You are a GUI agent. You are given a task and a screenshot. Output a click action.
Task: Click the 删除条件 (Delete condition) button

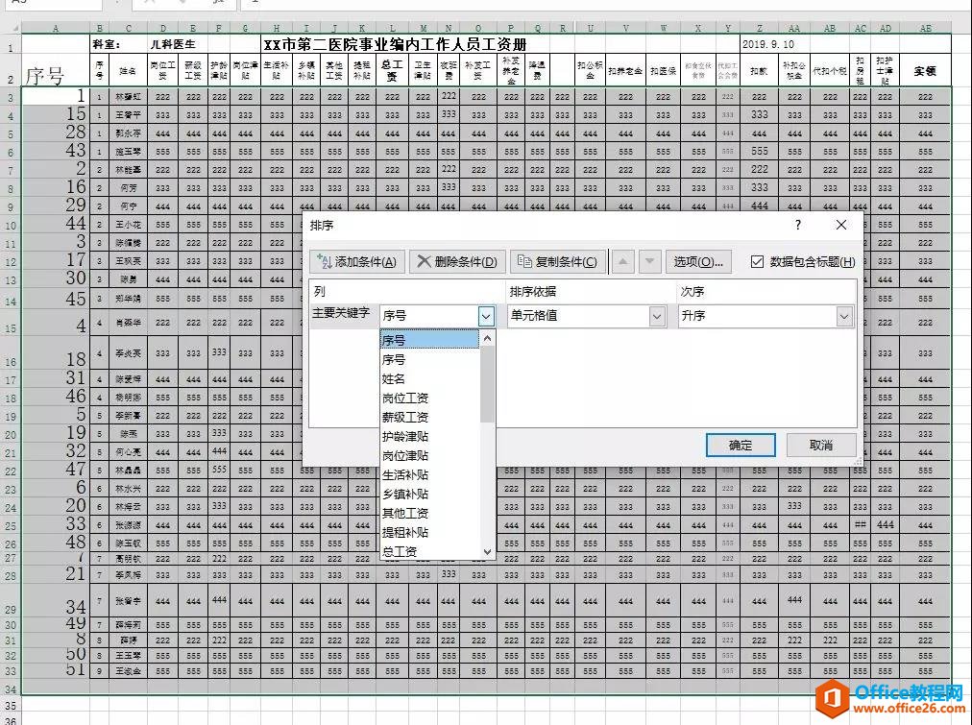[457, 262]
